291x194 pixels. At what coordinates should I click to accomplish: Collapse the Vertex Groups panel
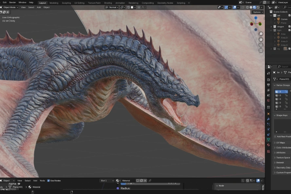282,85
